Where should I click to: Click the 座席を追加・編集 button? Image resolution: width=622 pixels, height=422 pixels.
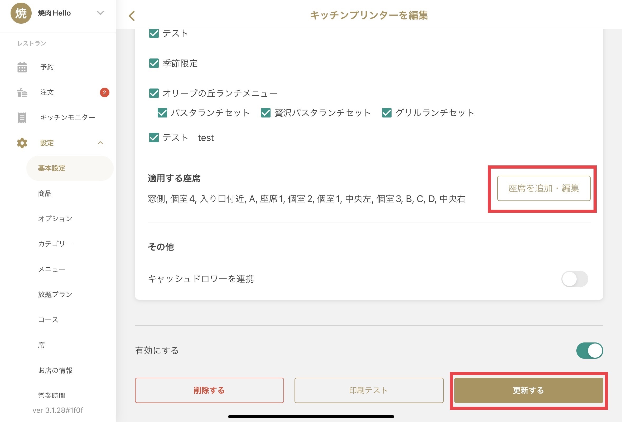[x=544, y=188]
